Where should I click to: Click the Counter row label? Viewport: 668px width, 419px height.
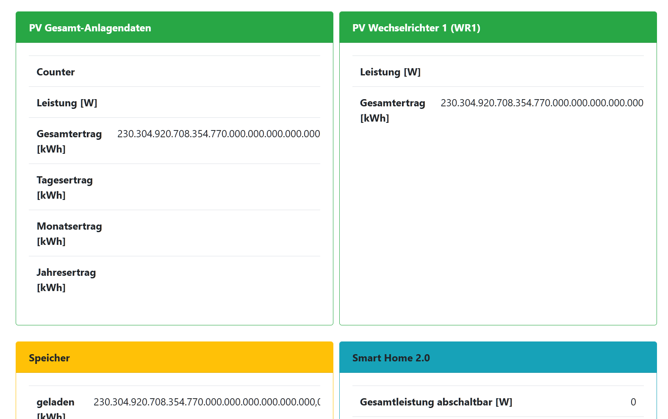(55, 72)
